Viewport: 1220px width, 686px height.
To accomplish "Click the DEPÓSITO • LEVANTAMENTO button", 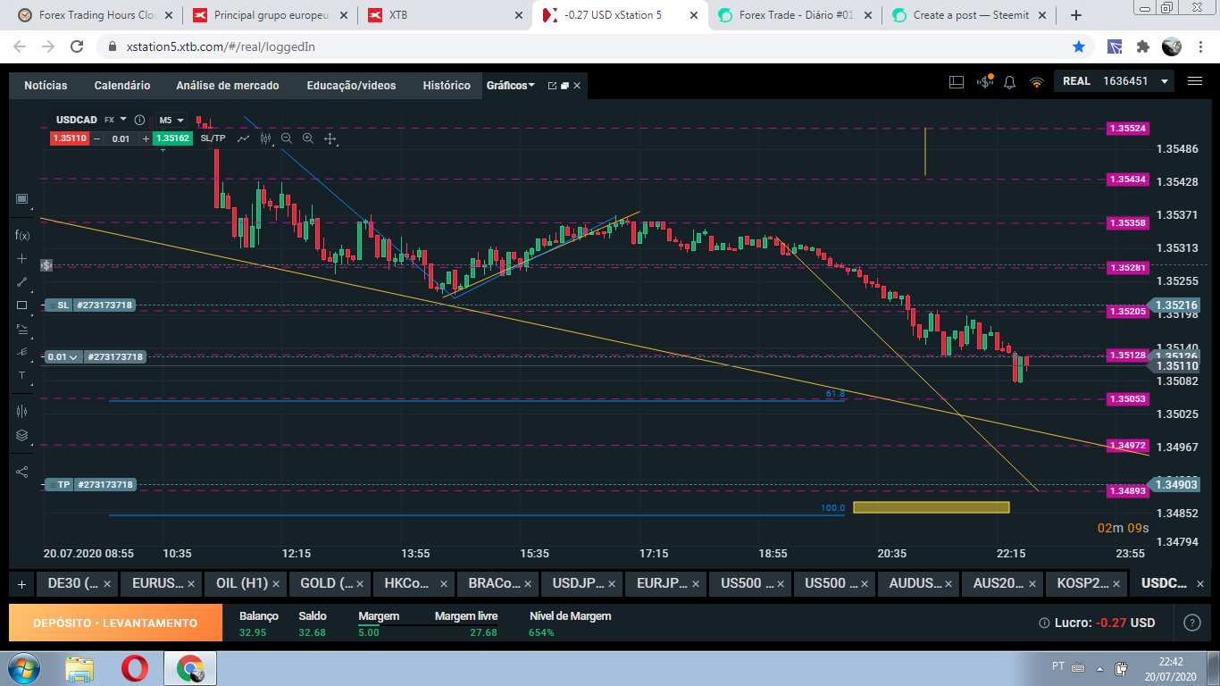I will coord(115,623).
